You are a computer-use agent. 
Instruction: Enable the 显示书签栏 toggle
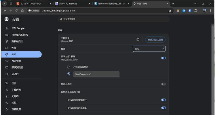point(163,84)
